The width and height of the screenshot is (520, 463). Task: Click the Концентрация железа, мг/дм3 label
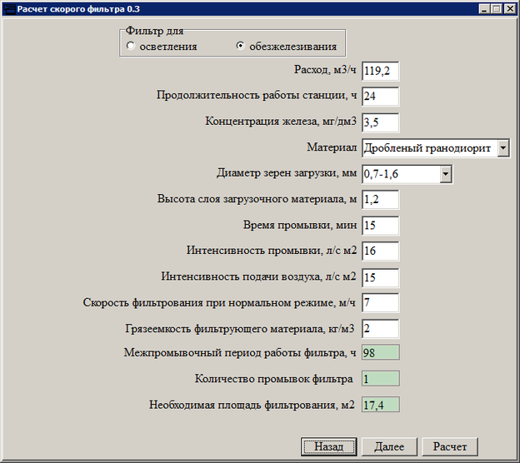point(281,122)
